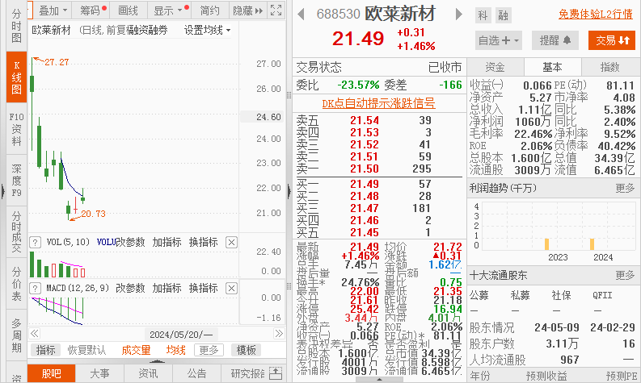Close the VOL indicator panel
The height and width of the screenshot is (383, 641).
pyautogui.click(x=231, y=242)
